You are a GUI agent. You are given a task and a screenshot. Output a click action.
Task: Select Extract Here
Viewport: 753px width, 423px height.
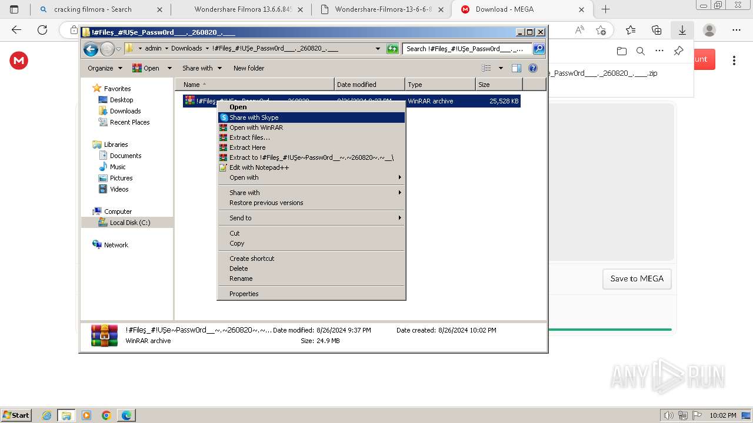coord(311,147)
